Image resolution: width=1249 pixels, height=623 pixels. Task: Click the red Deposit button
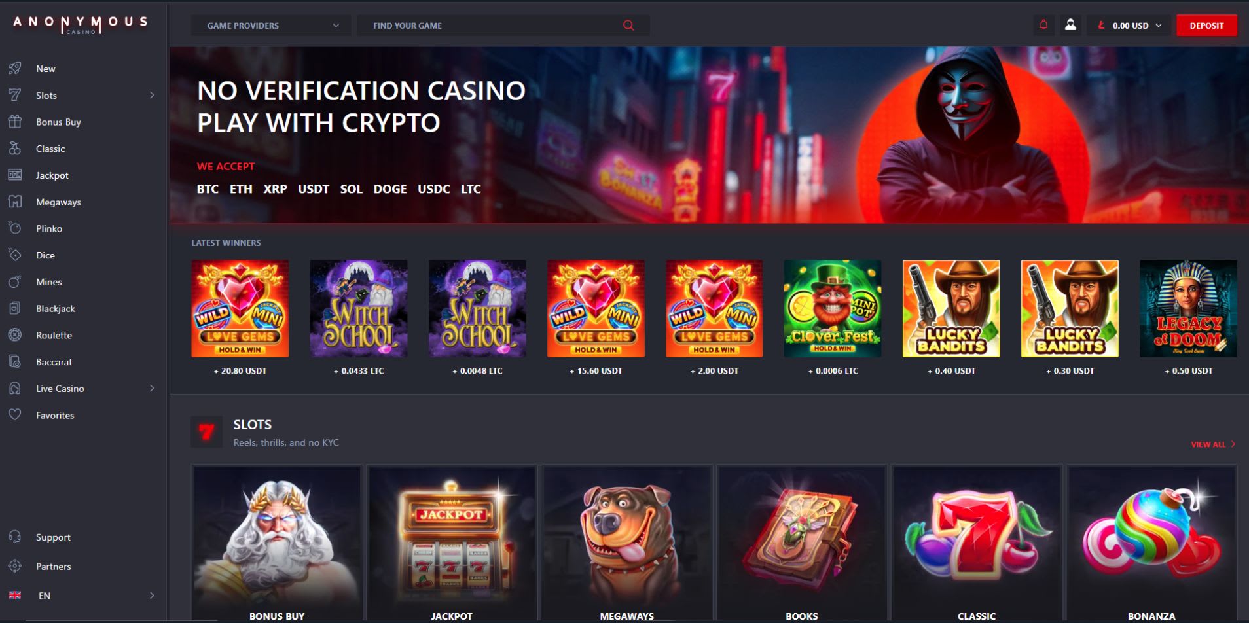click(x=1206, y=26)
